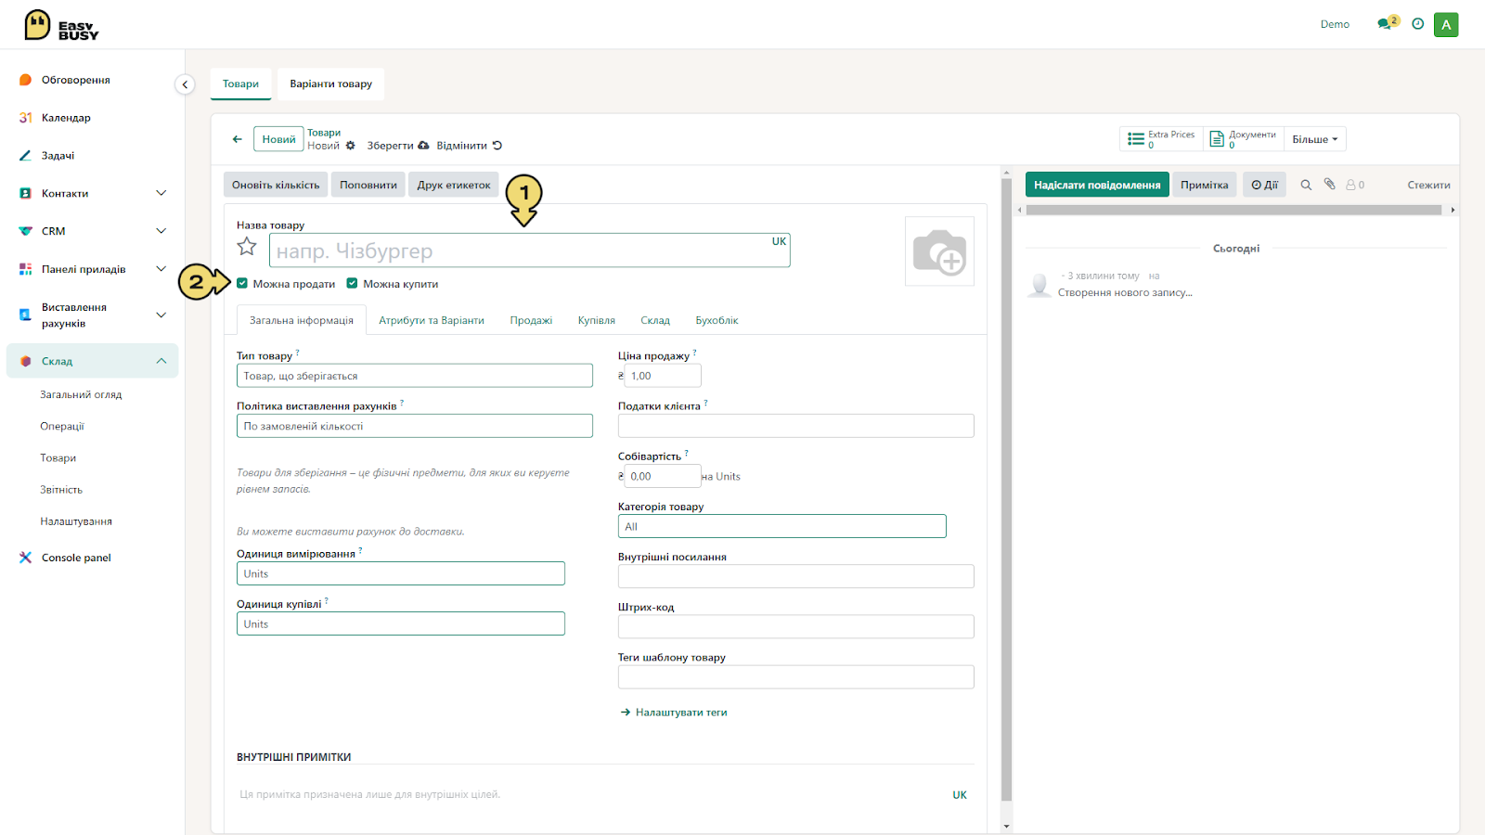Click the UK language badge in name field

click(779, 241)
